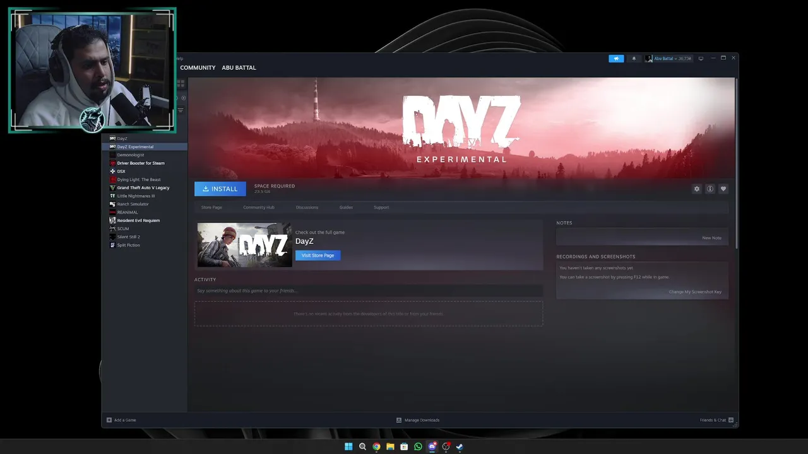Click the ABU BATTAL profile menu
The image size is (808, 454).
239,67
